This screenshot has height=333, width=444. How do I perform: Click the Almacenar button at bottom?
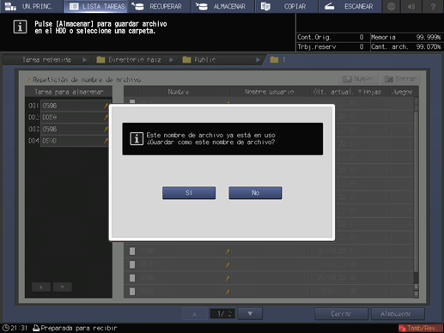[398, 314]
